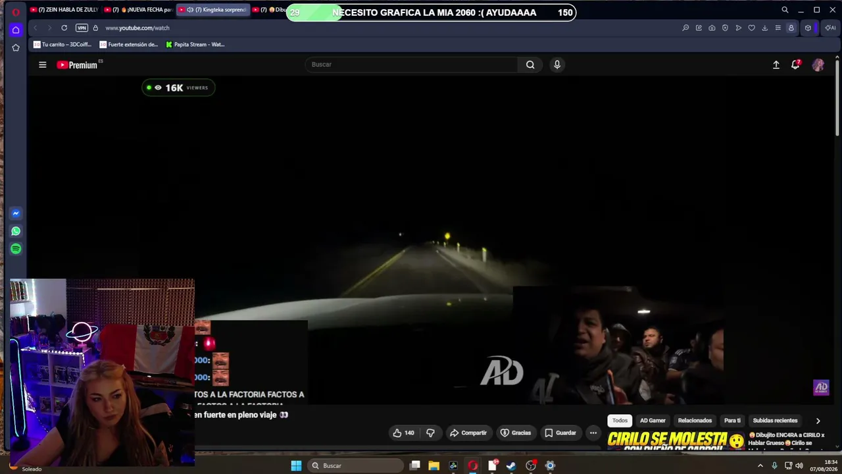Open the extensions cube icon
Viewport: 842px width, 474px height.
coord(808,28)
